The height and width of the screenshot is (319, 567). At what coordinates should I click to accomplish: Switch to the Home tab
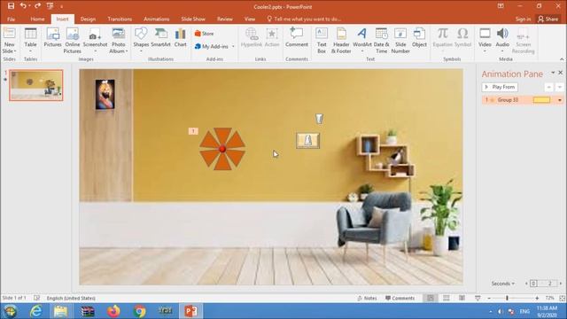37,19
